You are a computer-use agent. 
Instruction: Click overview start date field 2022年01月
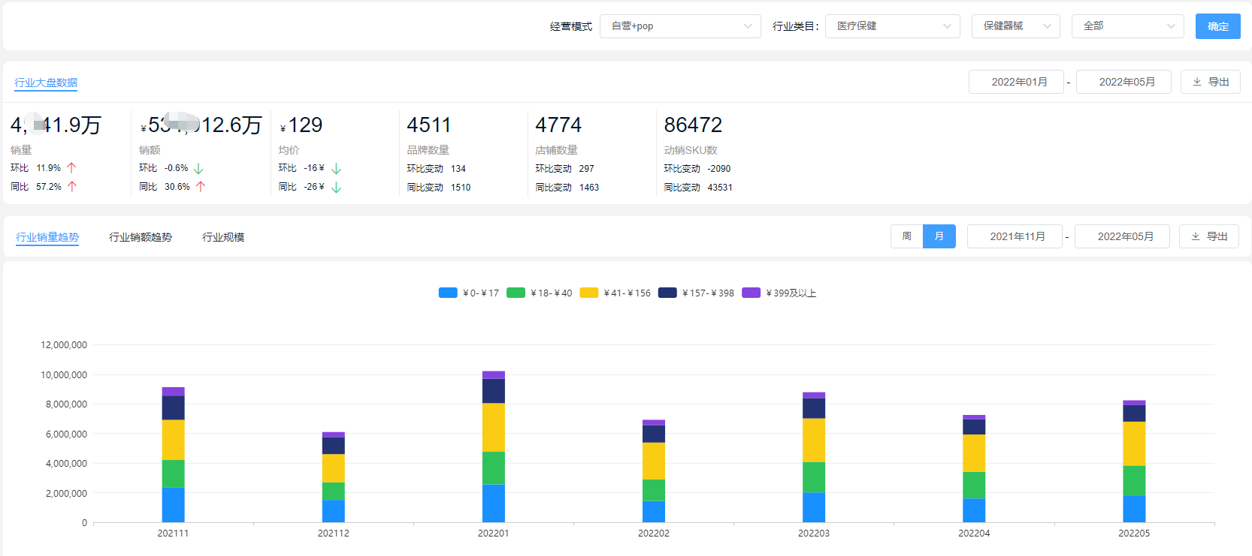coord(1016,82)
